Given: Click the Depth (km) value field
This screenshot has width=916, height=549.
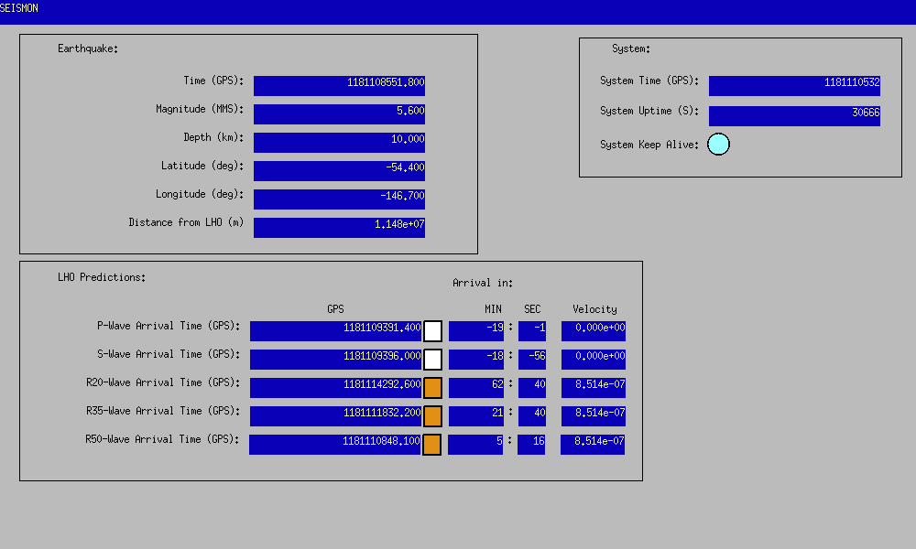Looking at the screenshot, I should point(339,142).
